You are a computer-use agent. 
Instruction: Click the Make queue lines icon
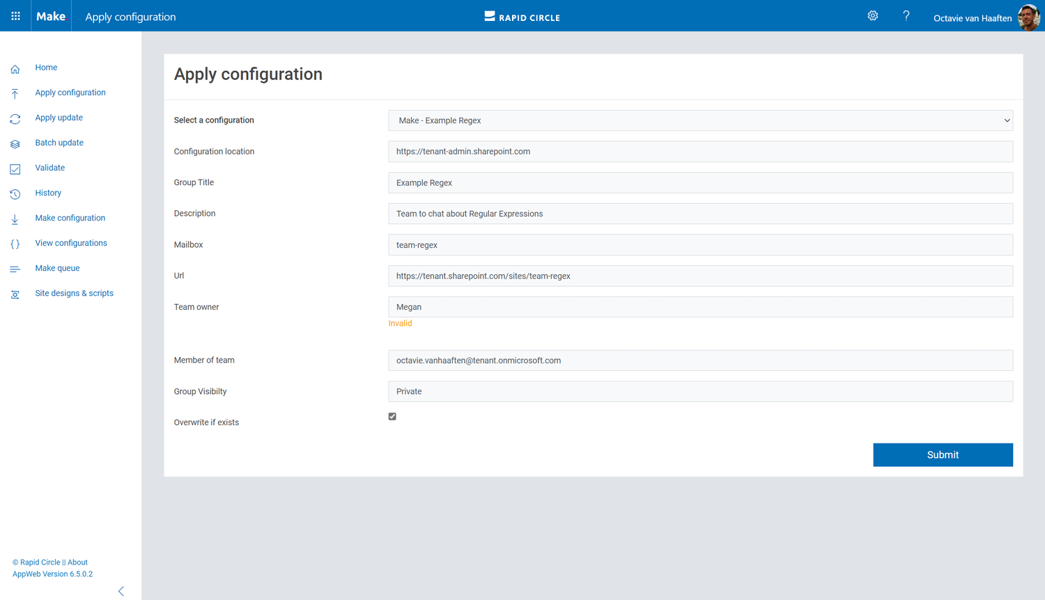tap(15, 269)
